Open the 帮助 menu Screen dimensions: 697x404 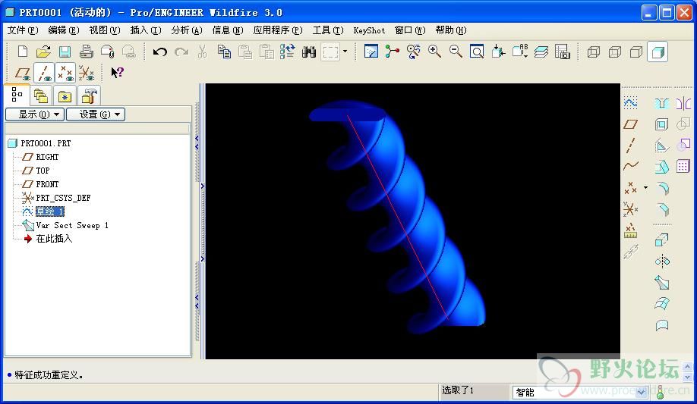coord(451,30)
